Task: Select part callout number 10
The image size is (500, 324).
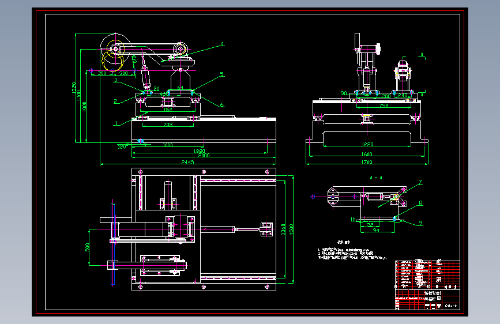Action: 353,220
